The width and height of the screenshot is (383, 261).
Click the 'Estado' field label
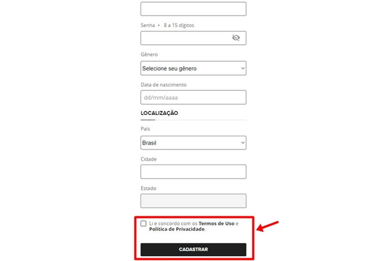[x=148, y=188]
